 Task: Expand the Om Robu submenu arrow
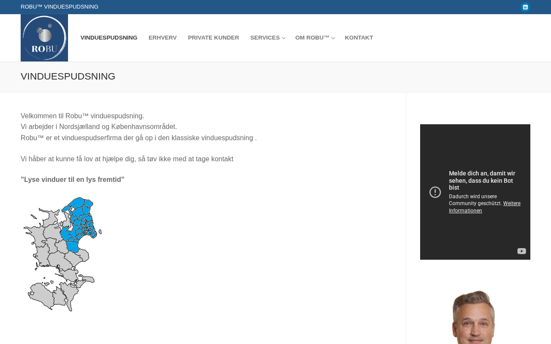333,38
